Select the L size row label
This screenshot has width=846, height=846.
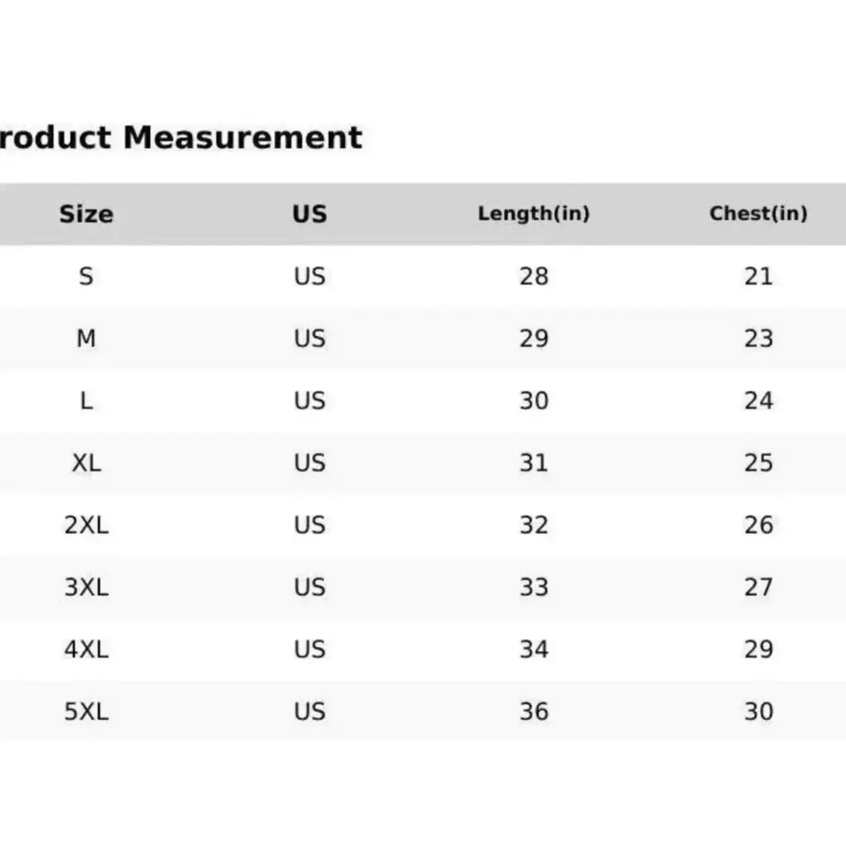[x=86, y=401]
